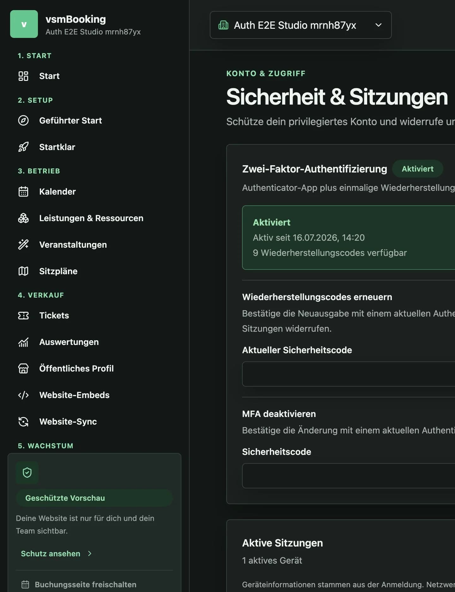Viewport: 455px width, 592px height.
Task: Click the shield check icon in preview card
Action: click(x=27, y=473)
